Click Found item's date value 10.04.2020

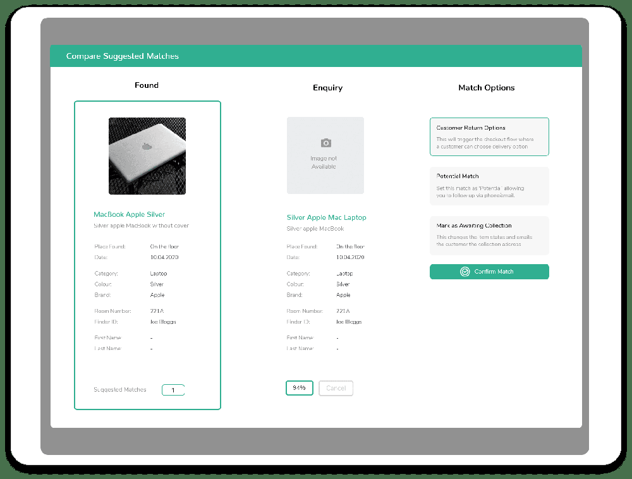click(164, 257)
